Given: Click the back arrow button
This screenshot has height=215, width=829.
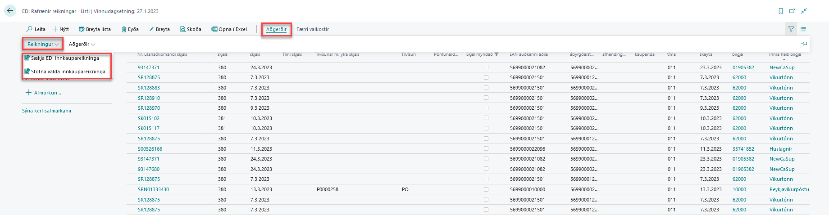Looking at the screenshot, I should (x=10, y=11).
